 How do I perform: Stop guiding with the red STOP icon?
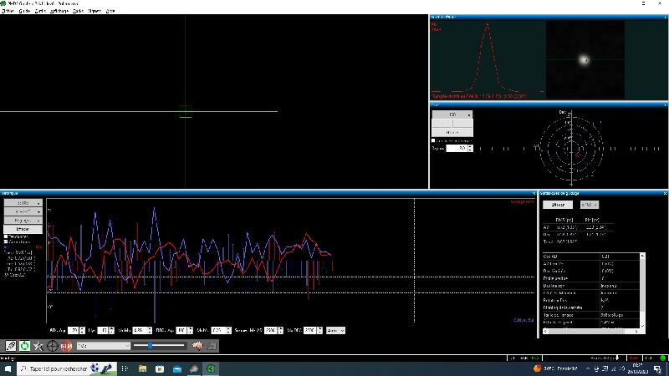click(66, 346)
